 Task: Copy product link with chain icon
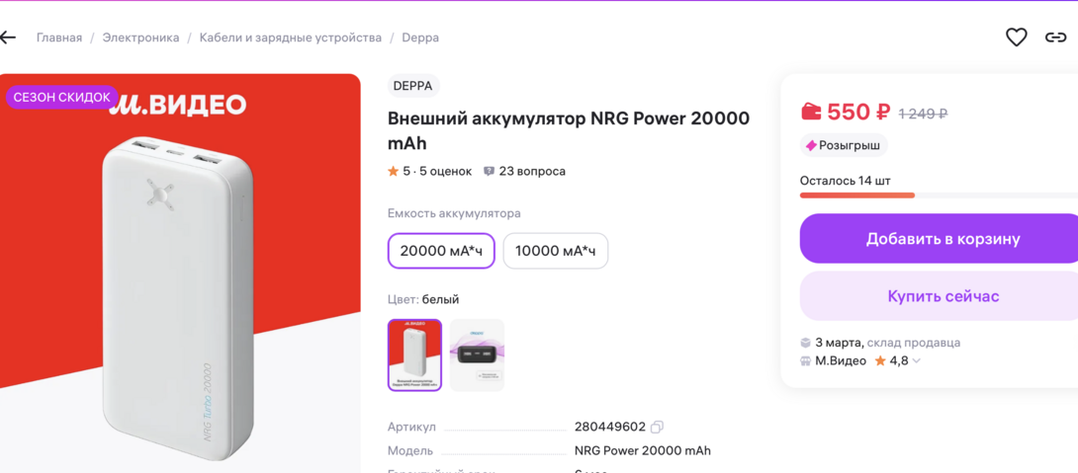[x=1055, y=38]
